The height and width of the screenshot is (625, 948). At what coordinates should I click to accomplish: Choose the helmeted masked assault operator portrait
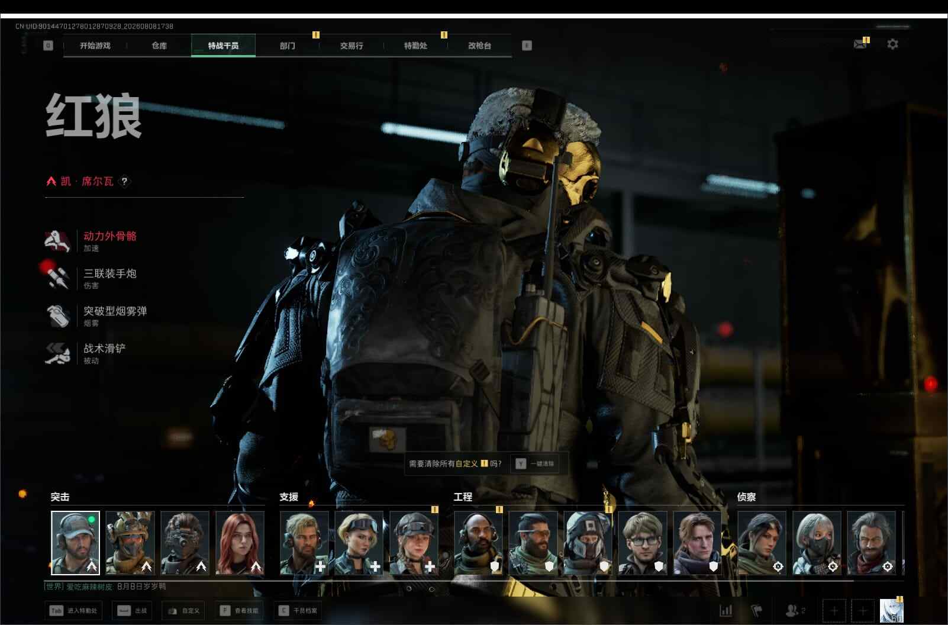[130, 543]
